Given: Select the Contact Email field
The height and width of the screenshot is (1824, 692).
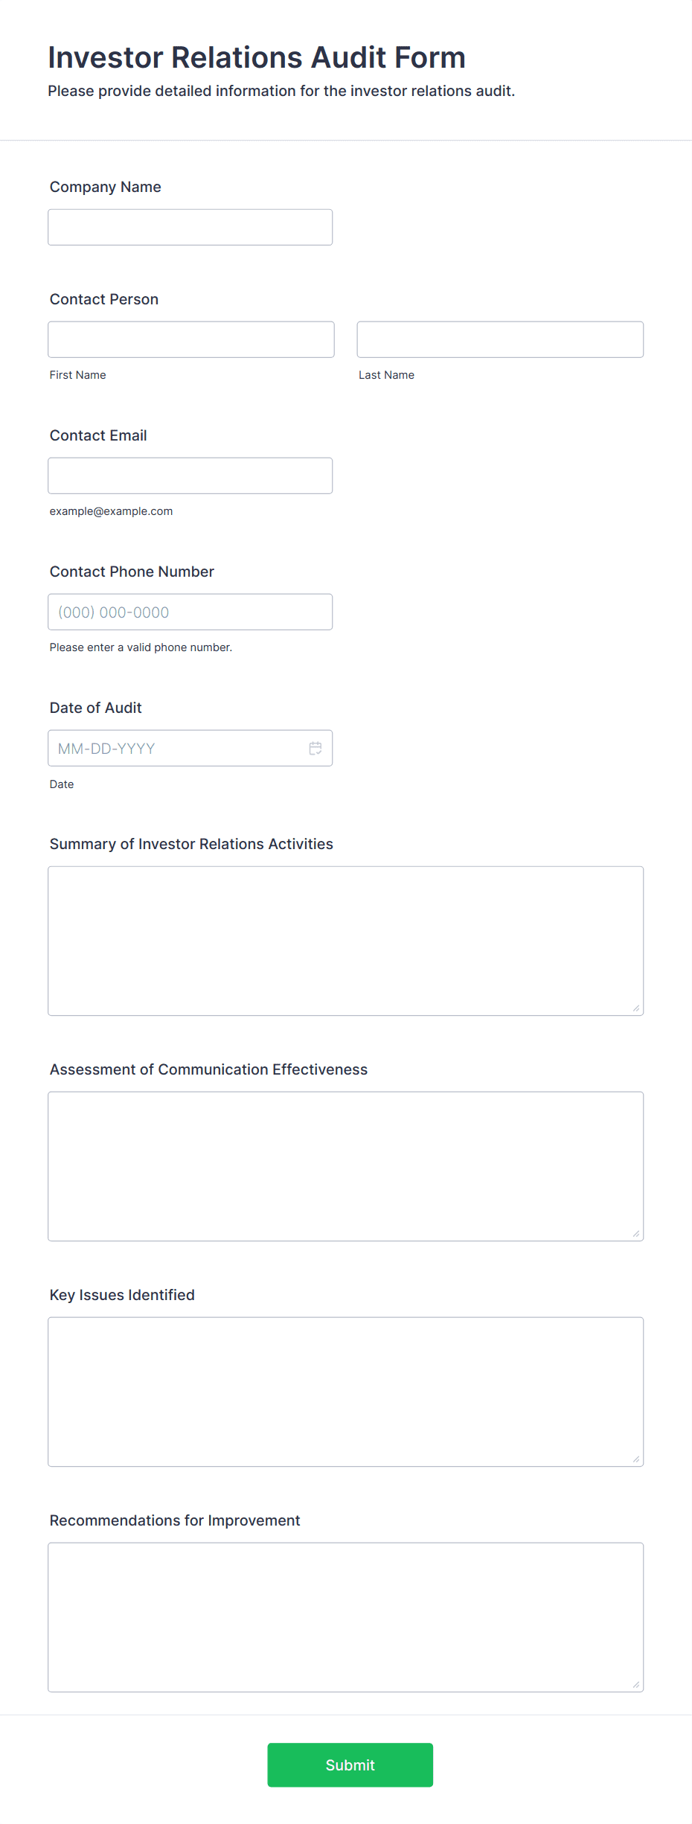Looking at the screenshot, I should [x=190, y=476].
